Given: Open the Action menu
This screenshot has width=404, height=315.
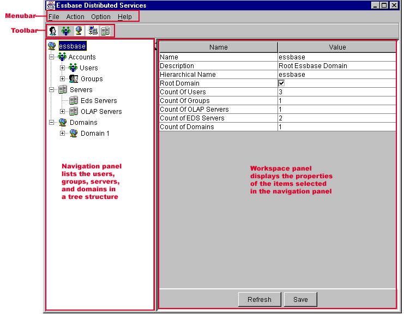Looking at the screenshot, I should coord(75,17).
